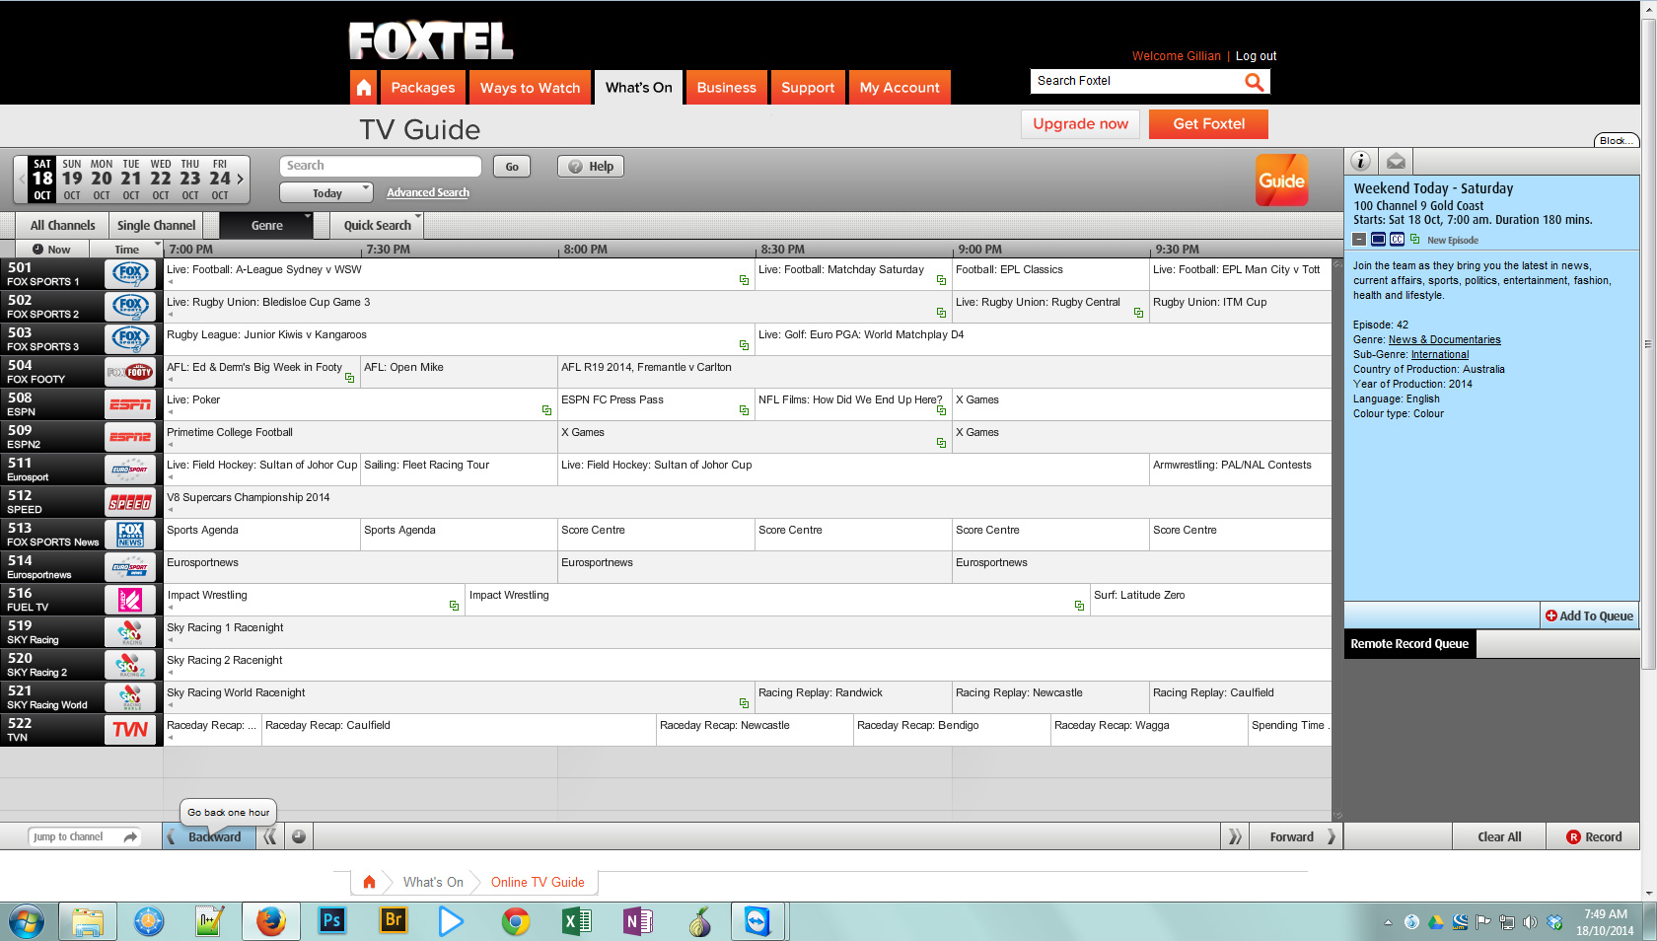Click the next week arrow in date strip
The width and height of the screenshot is (1657, 941).
click(240, 180)
